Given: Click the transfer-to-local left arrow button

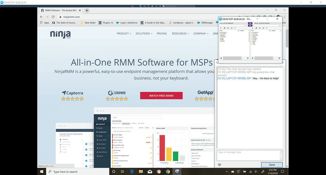Looking at the screenshot, I should click(250, 26).
